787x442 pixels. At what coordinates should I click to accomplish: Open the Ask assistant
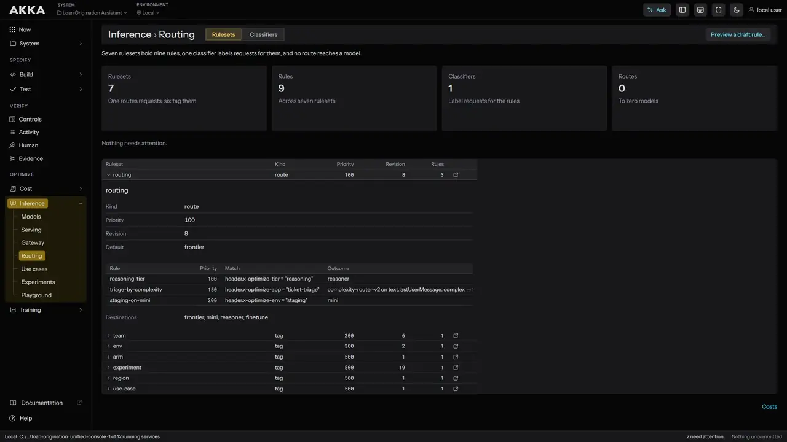coord(657,10)
